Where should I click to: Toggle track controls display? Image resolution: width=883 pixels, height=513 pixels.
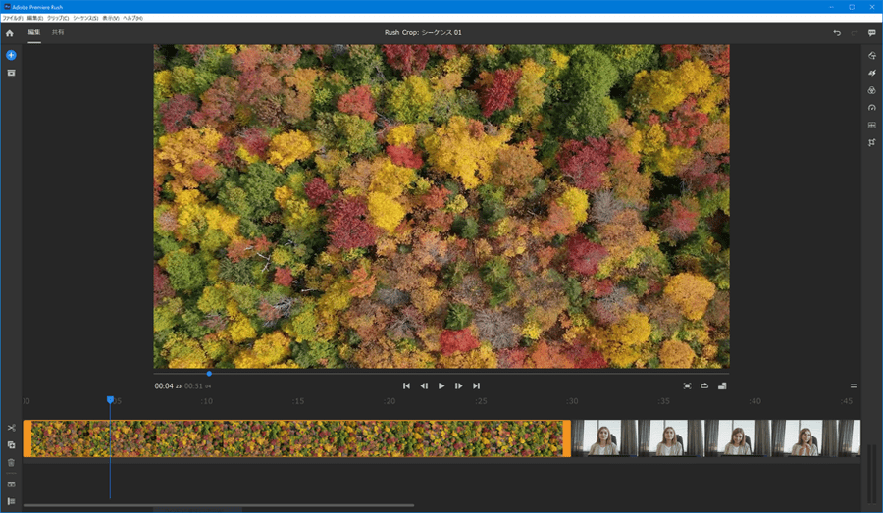coord(11,484)
